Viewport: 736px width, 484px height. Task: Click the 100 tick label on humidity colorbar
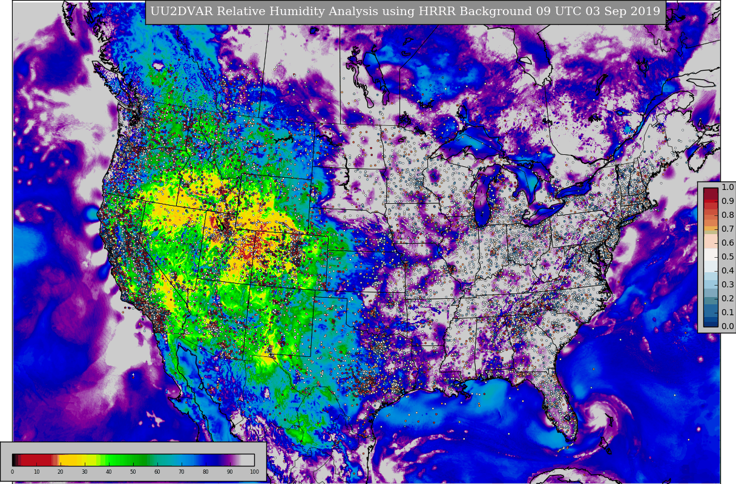(x=254, y=472)
